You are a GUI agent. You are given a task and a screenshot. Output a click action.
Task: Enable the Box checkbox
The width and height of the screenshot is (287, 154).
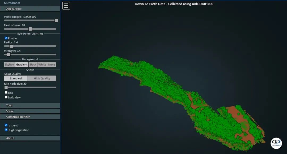6,92
